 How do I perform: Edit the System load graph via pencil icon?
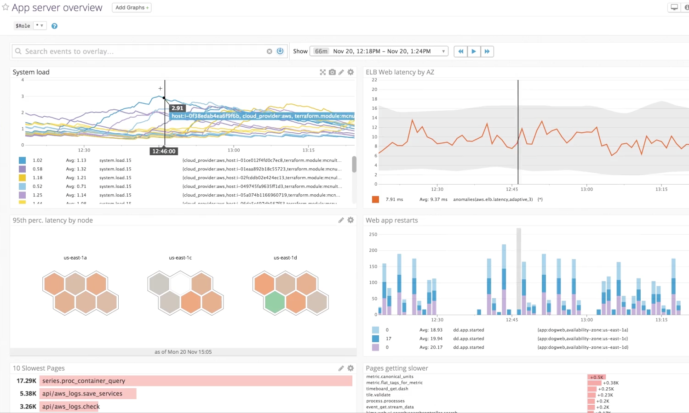pyautogui.click(x=341, y=72)
